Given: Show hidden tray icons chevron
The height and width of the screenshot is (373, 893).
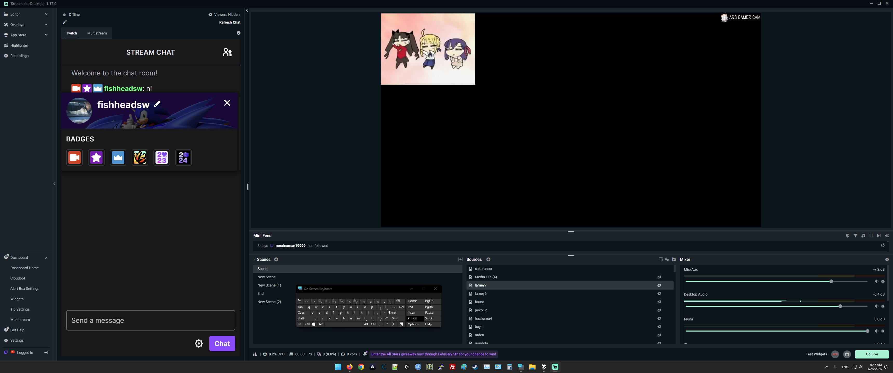Looking at the screenshot, I should click(x=827, y=367).
